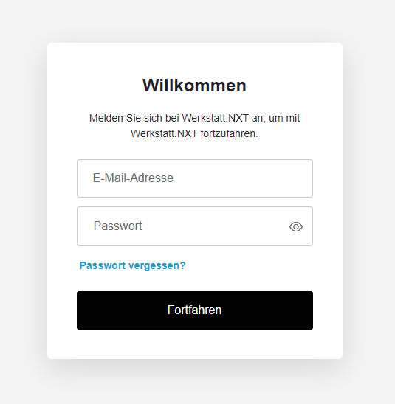Image resolution: width=395 pixels, height=404 pixels.
Task: Follow the forgotten password hyperlink
Action: tap(133, 265)
